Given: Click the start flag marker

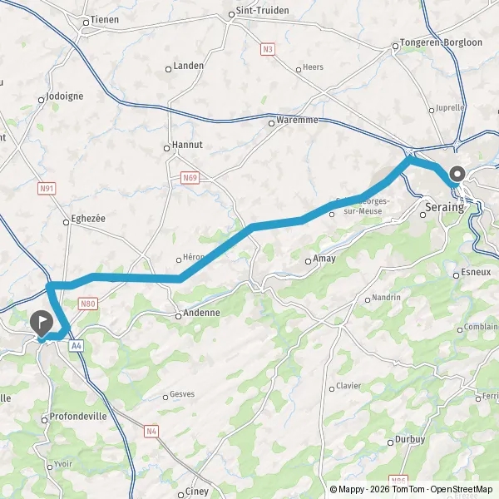Looking at the screenshot, I should (x=42, y=324).
